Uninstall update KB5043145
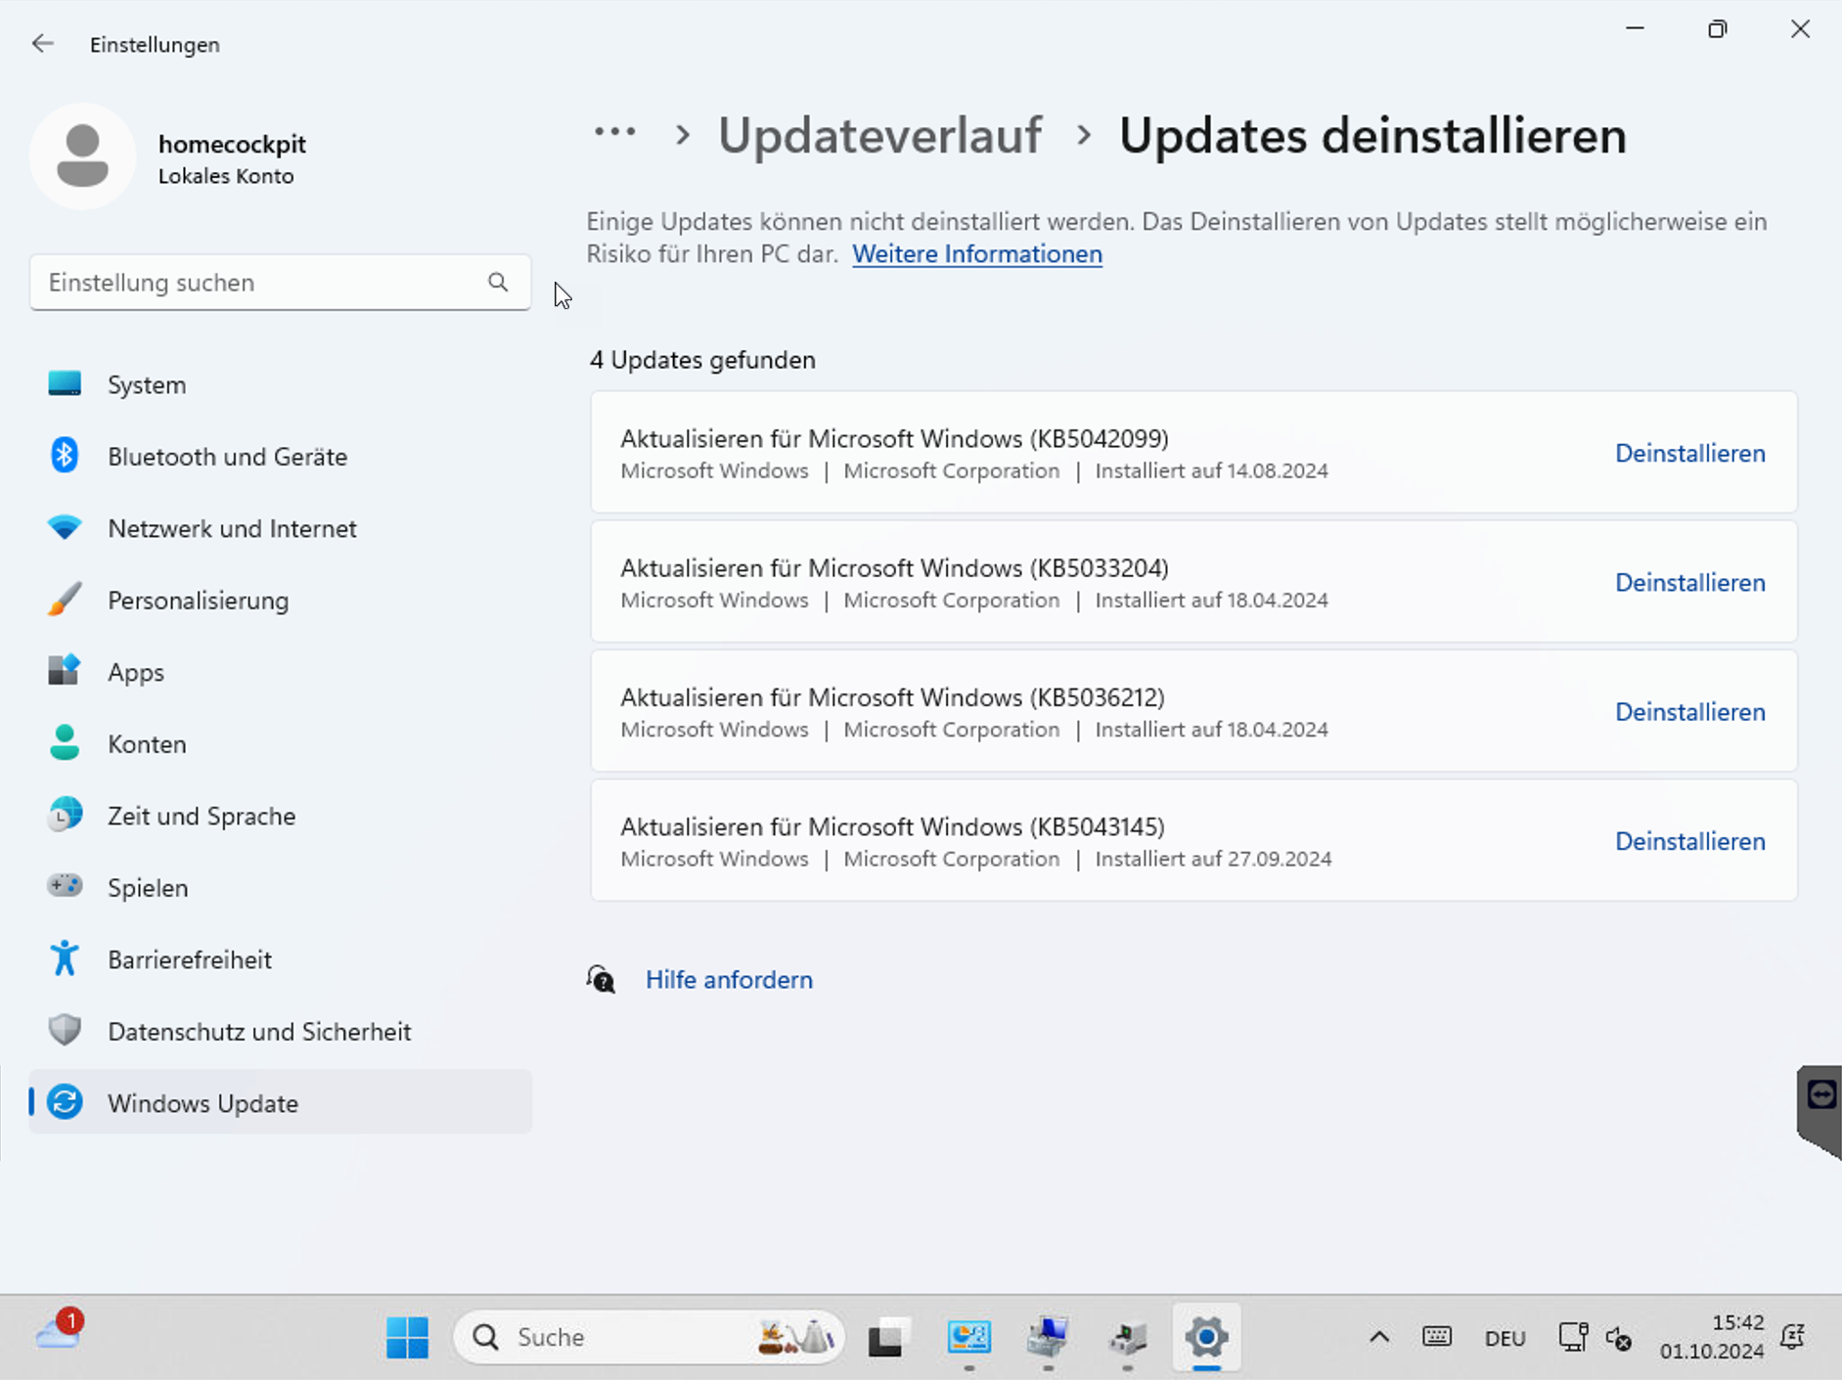This screenshot has height=1380, width=1842. pyautogui.click(x=1689, y=841)
